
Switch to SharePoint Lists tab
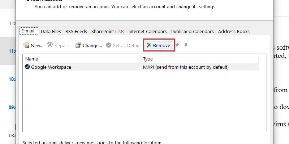(108, 31)
